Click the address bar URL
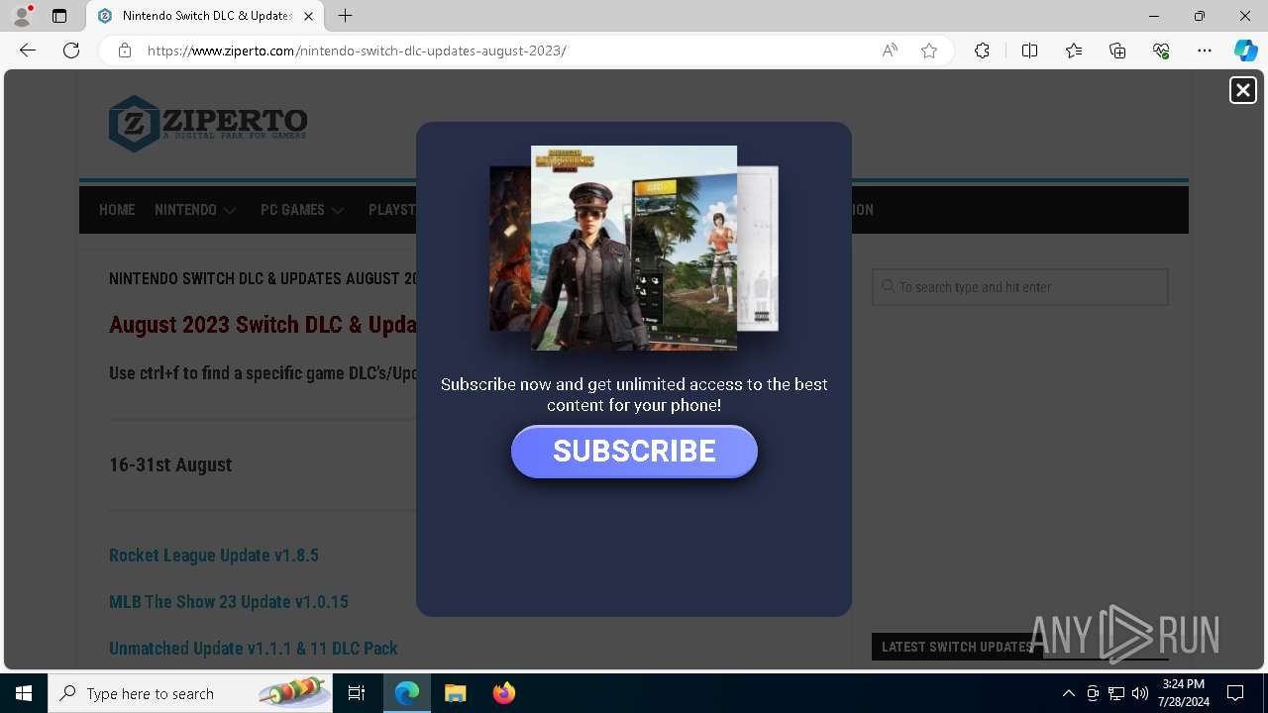 [357, 51]
